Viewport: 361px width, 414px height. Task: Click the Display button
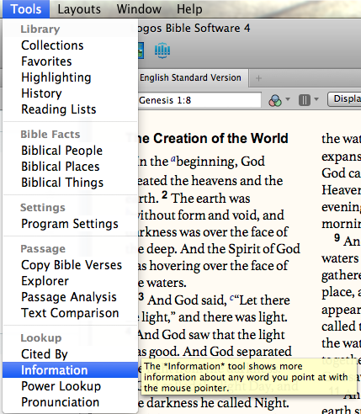point(344,99)
